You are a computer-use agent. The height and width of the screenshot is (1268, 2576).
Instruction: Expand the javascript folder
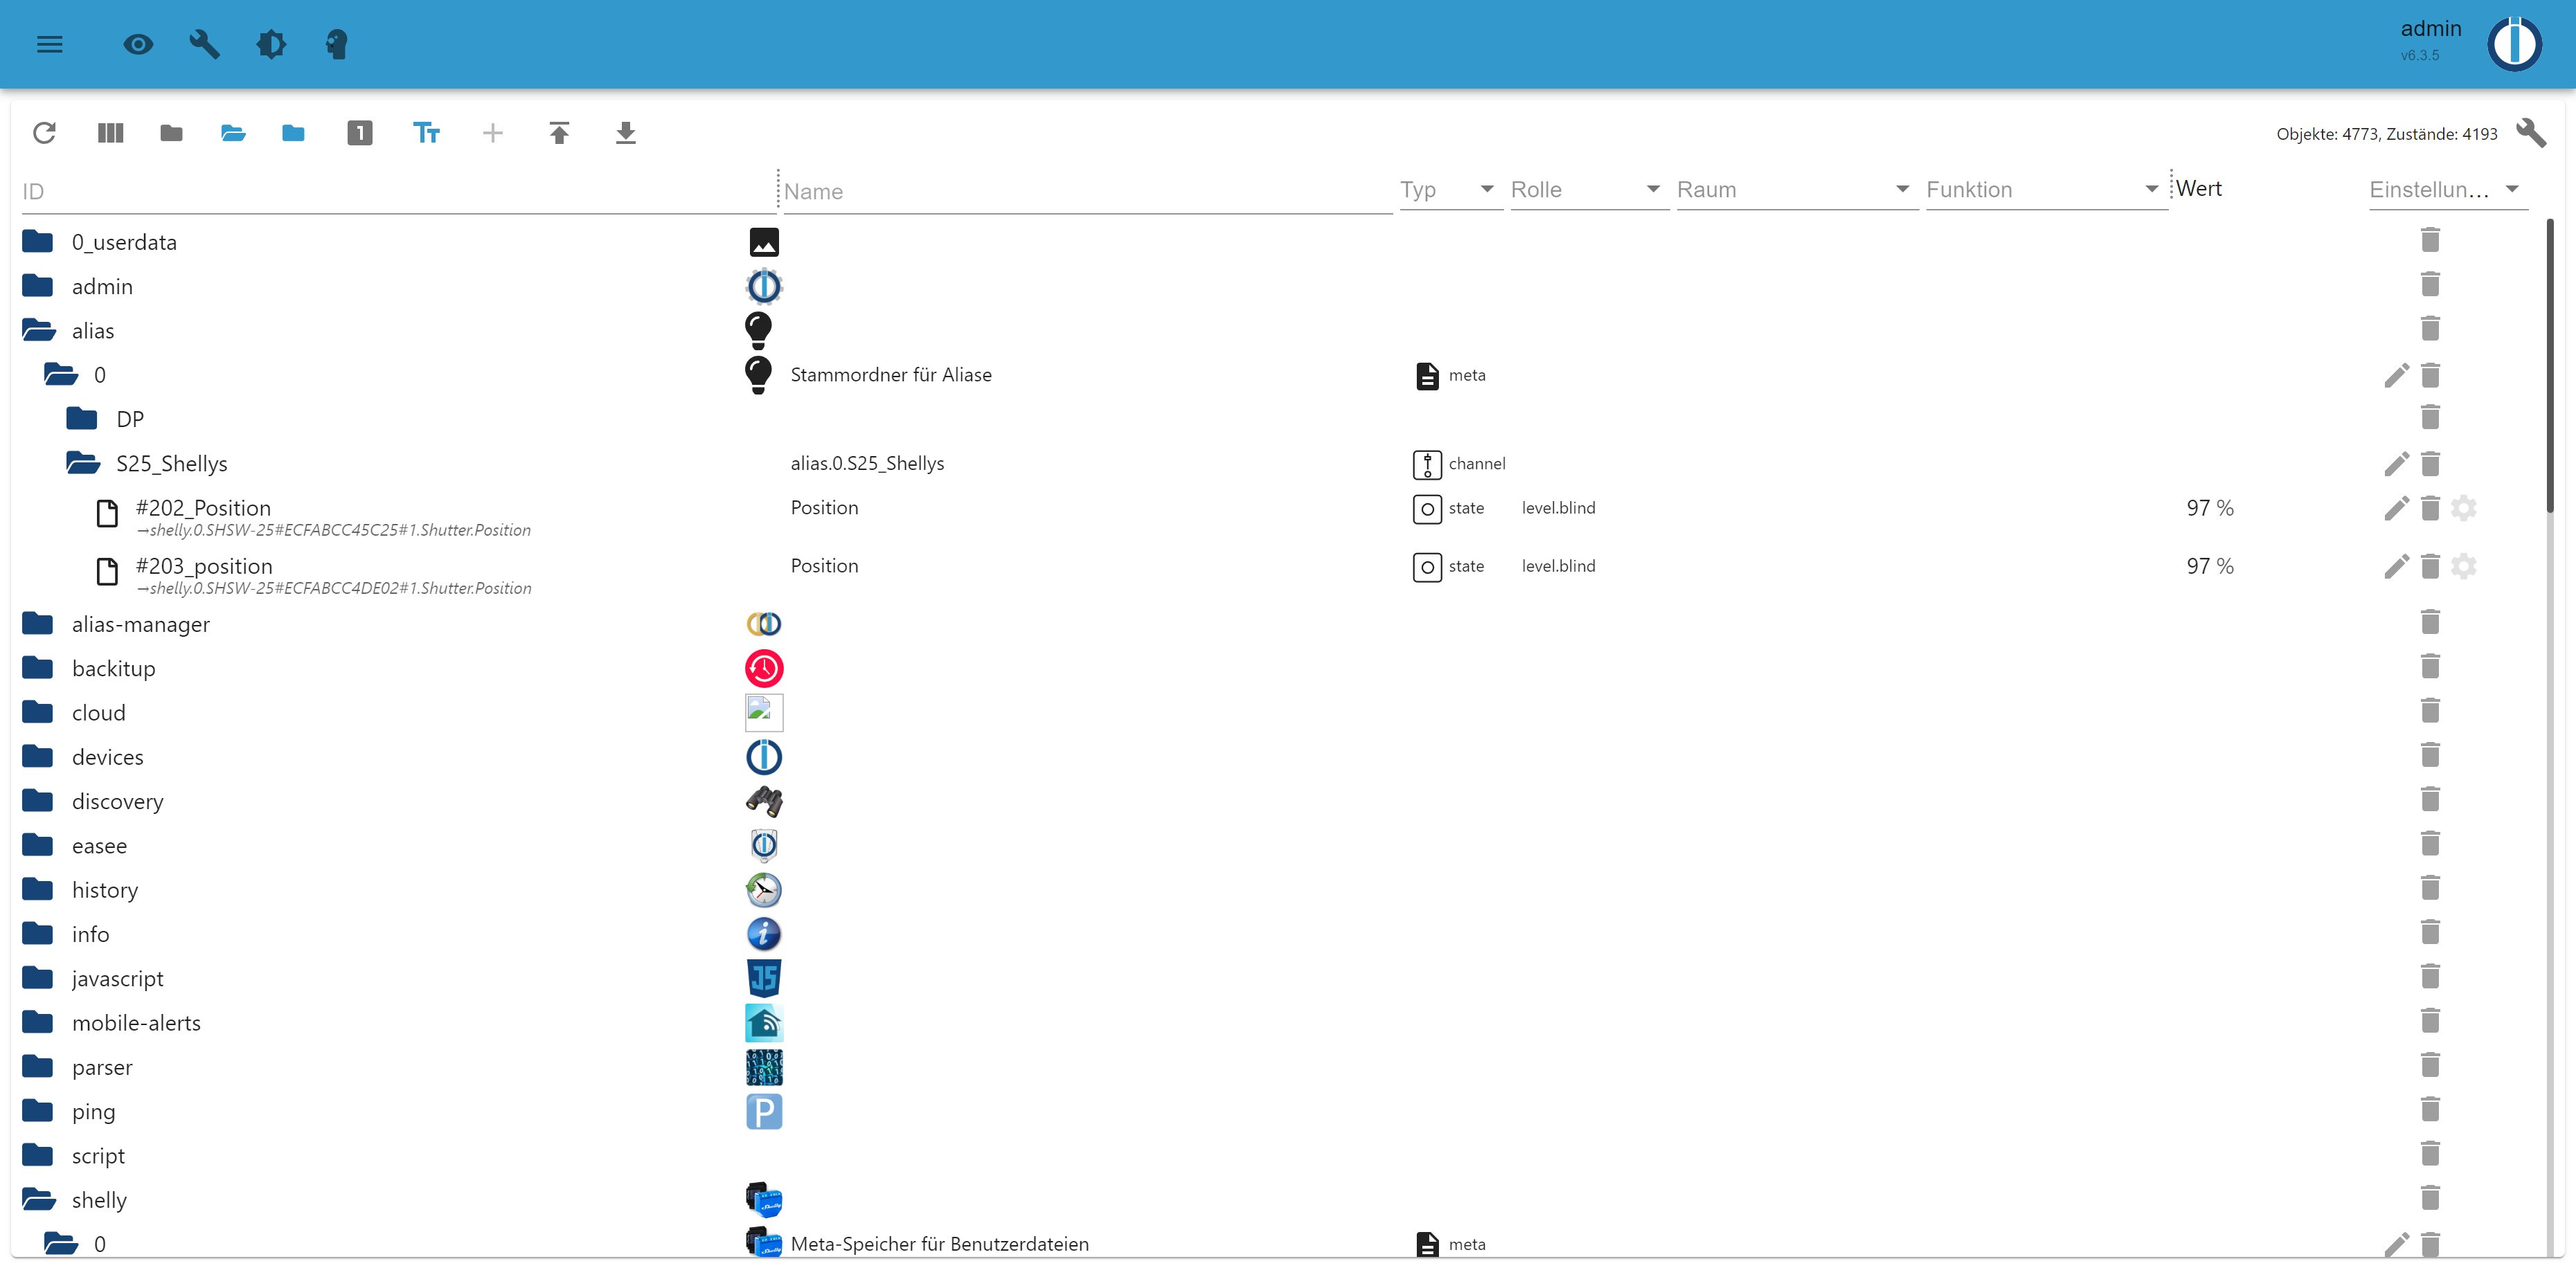point(38,978)
